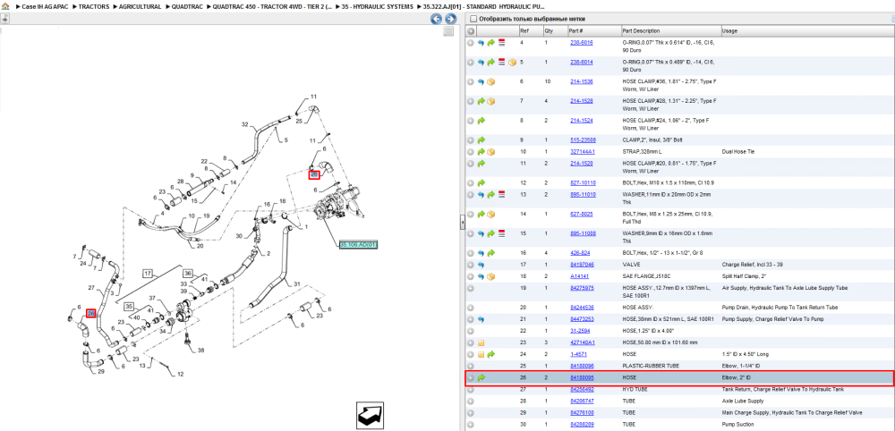Open part number link A14141
Image resolution: width=895 pixels, height=431 pixels.
click(579, 276)
